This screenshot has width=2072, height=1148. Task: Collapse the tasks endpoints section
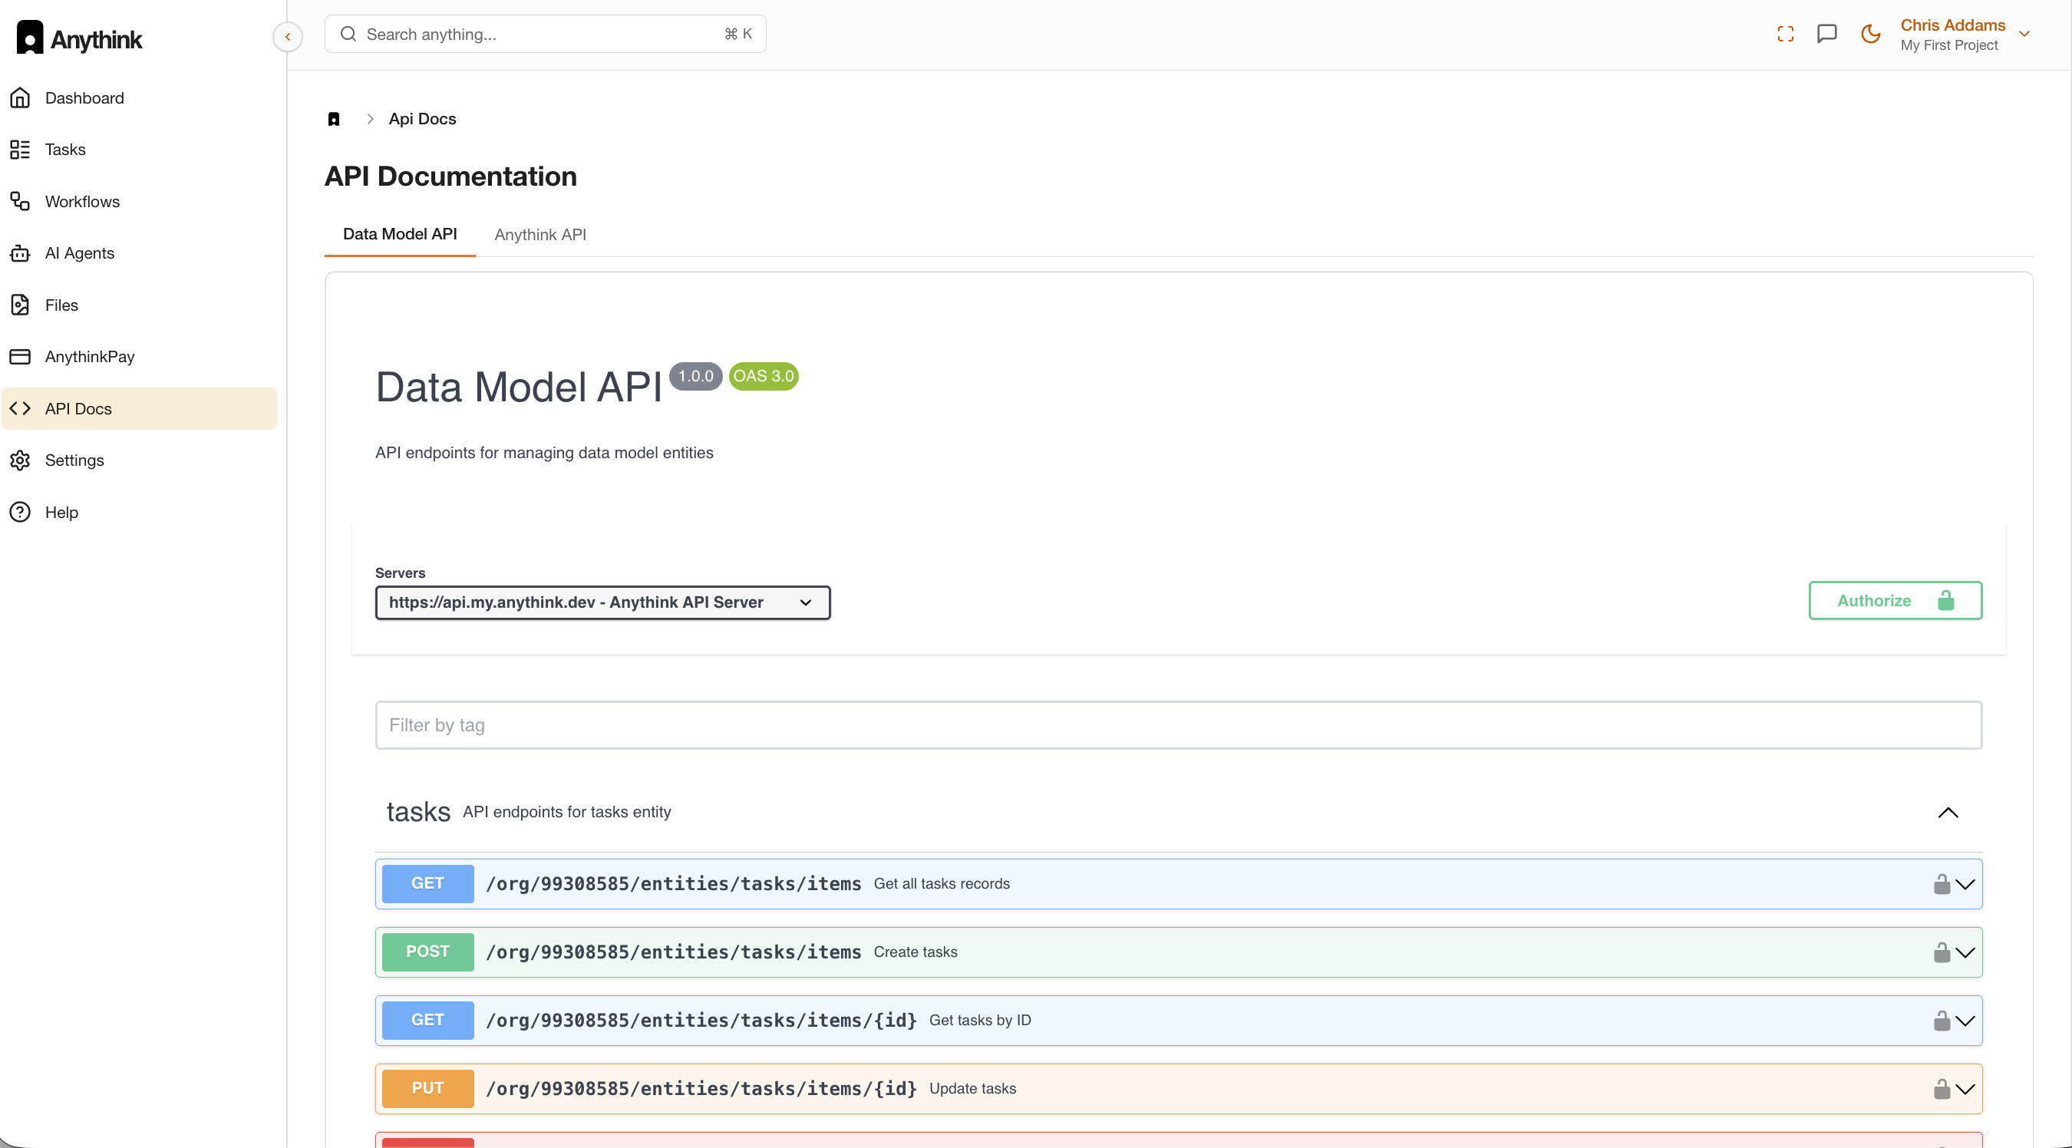point(1948,813)
